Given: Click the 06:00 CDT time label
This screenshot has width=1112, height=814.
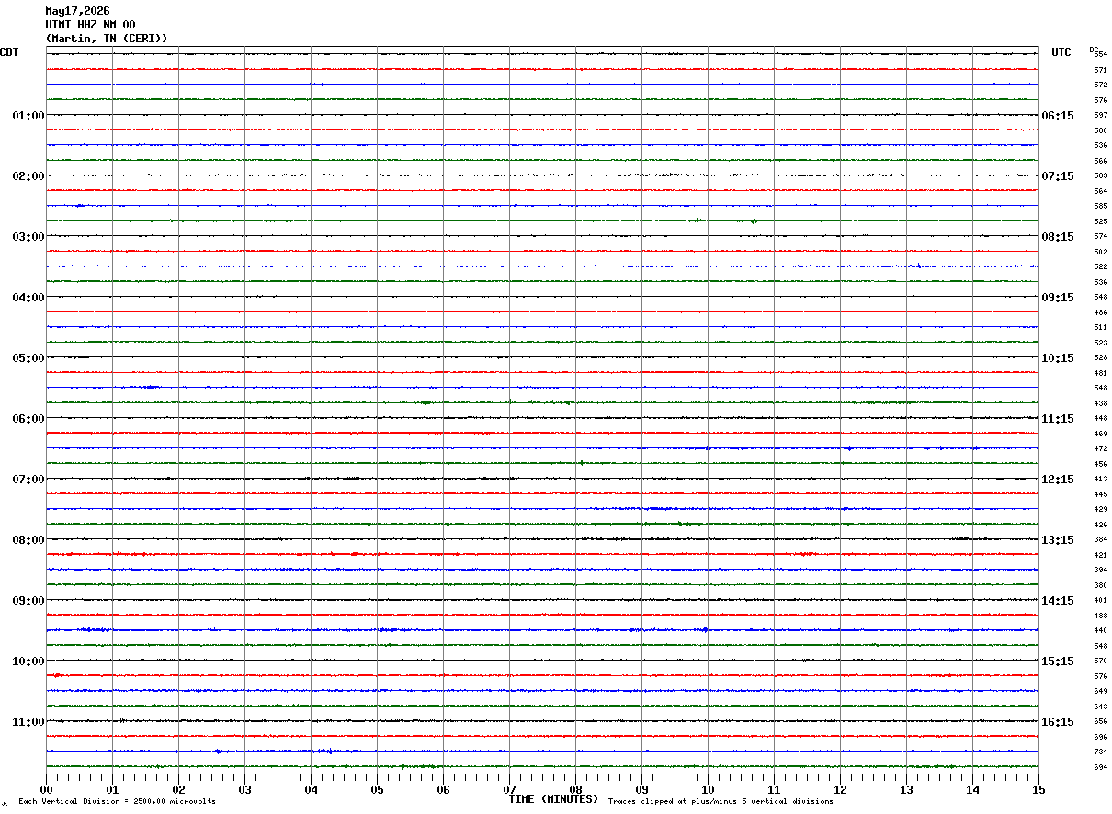Looking at the screenshot, I should pos(28,419).
